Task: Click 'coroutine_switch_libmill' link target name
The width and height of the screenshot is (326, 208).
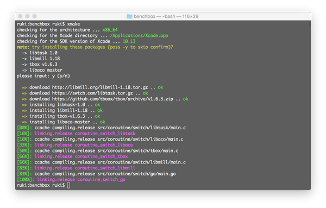Action: click(105, 168)
